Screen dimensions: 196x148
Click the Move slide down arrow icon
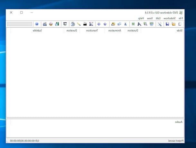99,24
